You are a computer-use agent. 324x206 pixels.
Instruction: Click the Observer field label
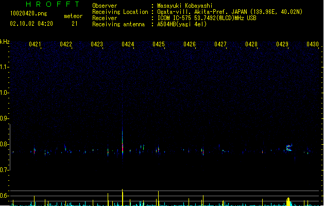click(105, 6)
